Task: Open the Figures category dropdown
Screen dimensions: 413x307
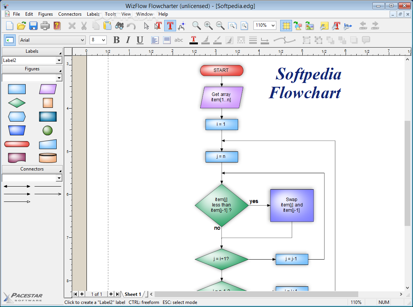Action: coord(59,78)
